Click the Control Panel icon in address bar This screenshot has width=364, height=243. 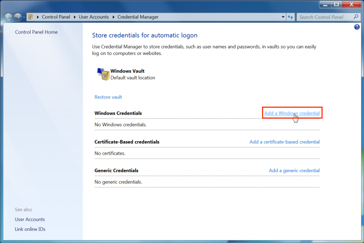pyautogui.click(x=31, y=16)
